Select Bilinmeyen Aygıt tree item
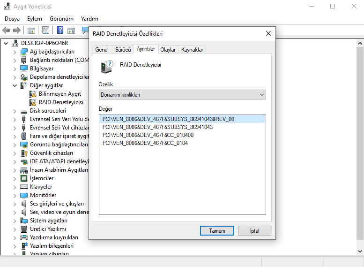 coord(60,94)
